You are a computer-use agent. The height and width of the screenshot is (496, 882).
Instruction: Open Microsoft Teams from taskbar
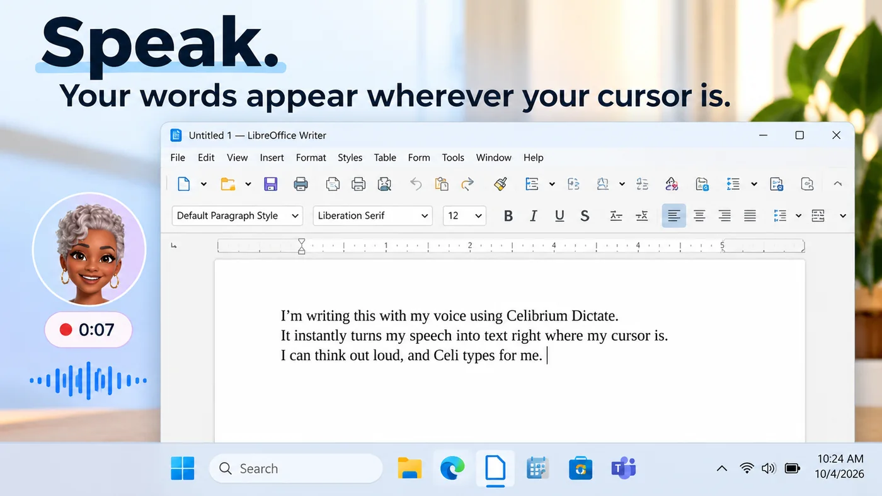pos(624,468)
